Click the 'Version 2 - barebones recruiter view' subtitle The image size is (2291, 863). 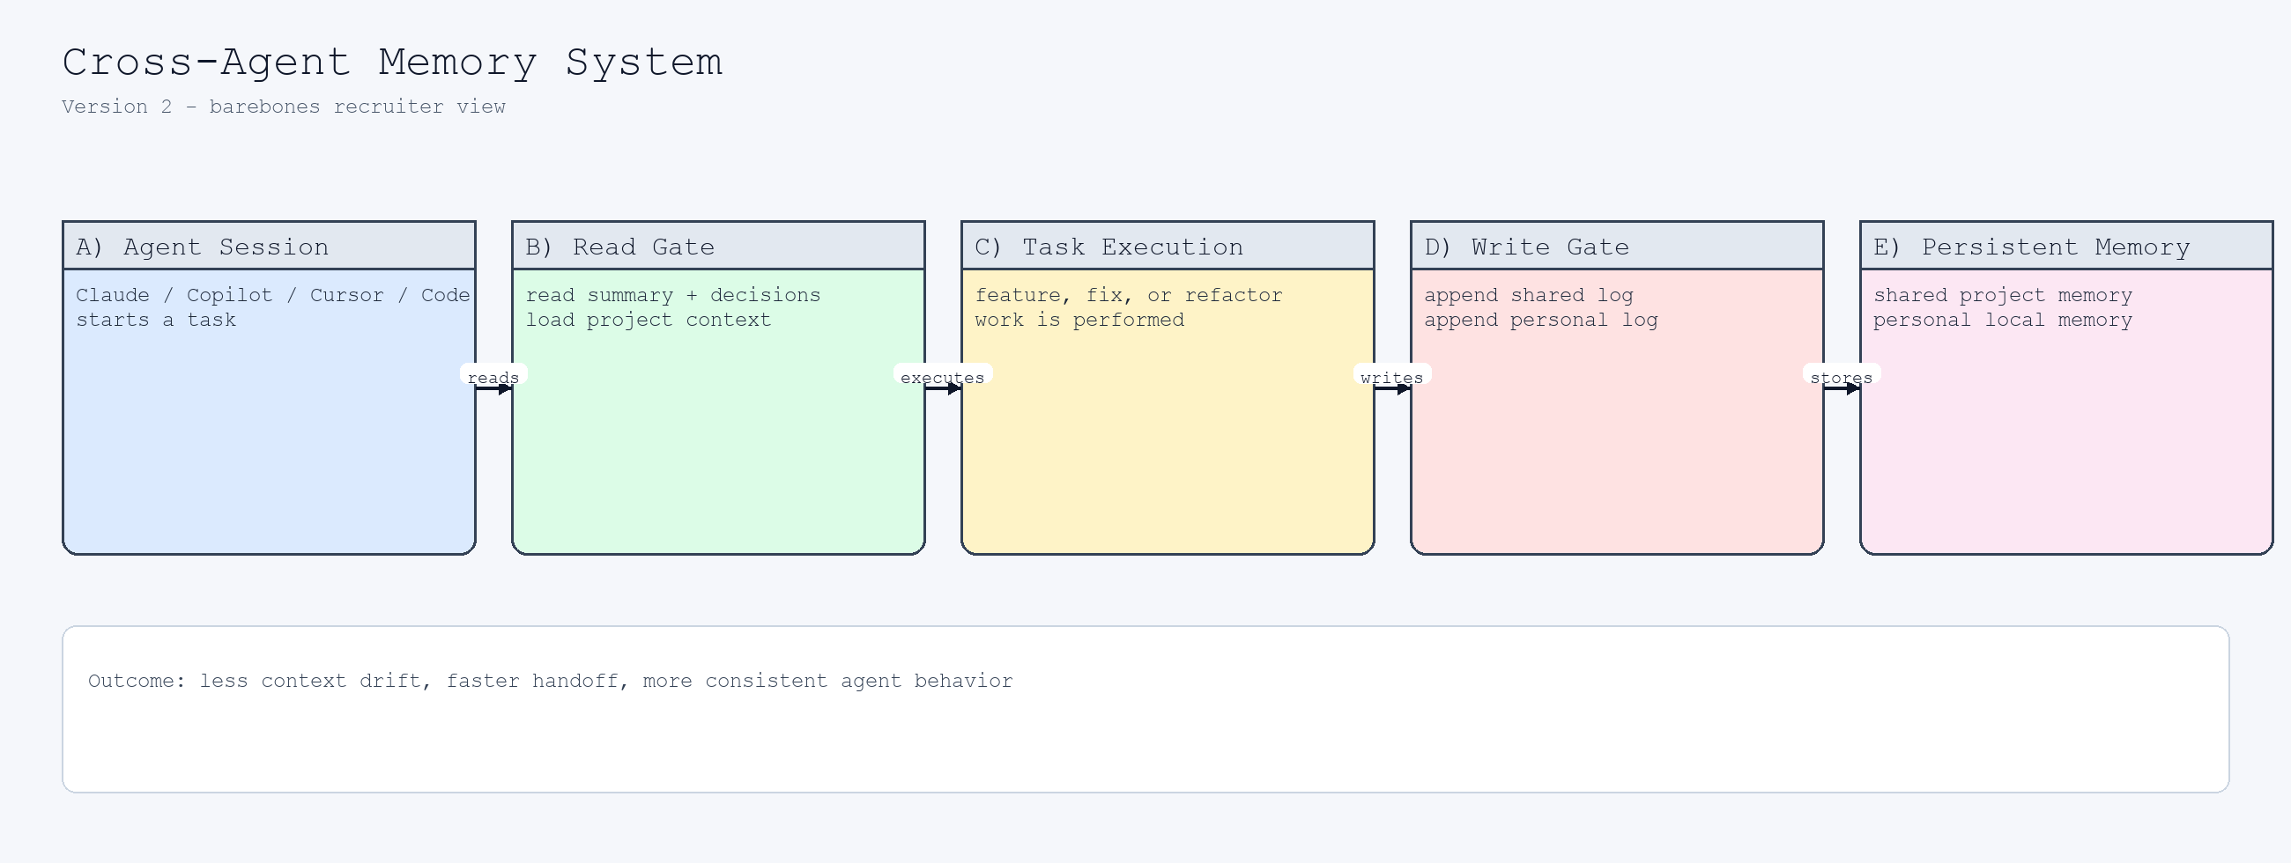(x=283, y=107)
